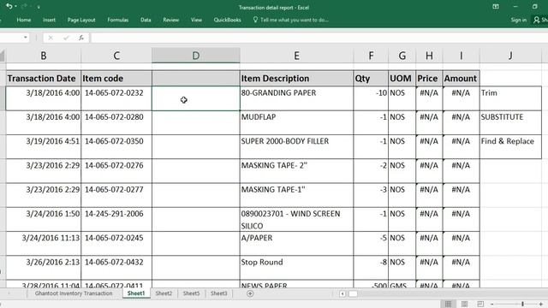Viewport: 548px width, 308px height.
Task: Open the View ribbon tab
Action: [196, 20]
